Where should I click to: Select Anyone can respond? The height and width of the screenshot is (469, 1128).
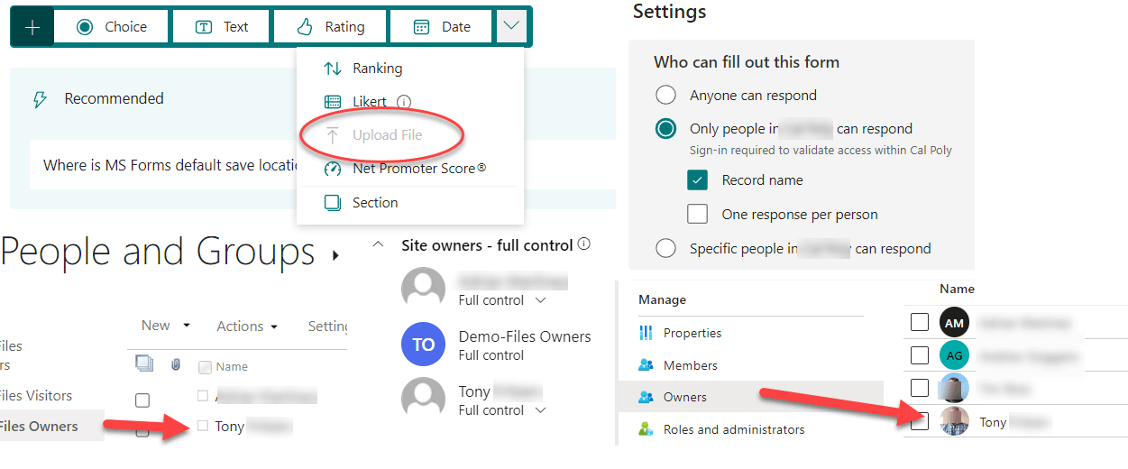666,95
